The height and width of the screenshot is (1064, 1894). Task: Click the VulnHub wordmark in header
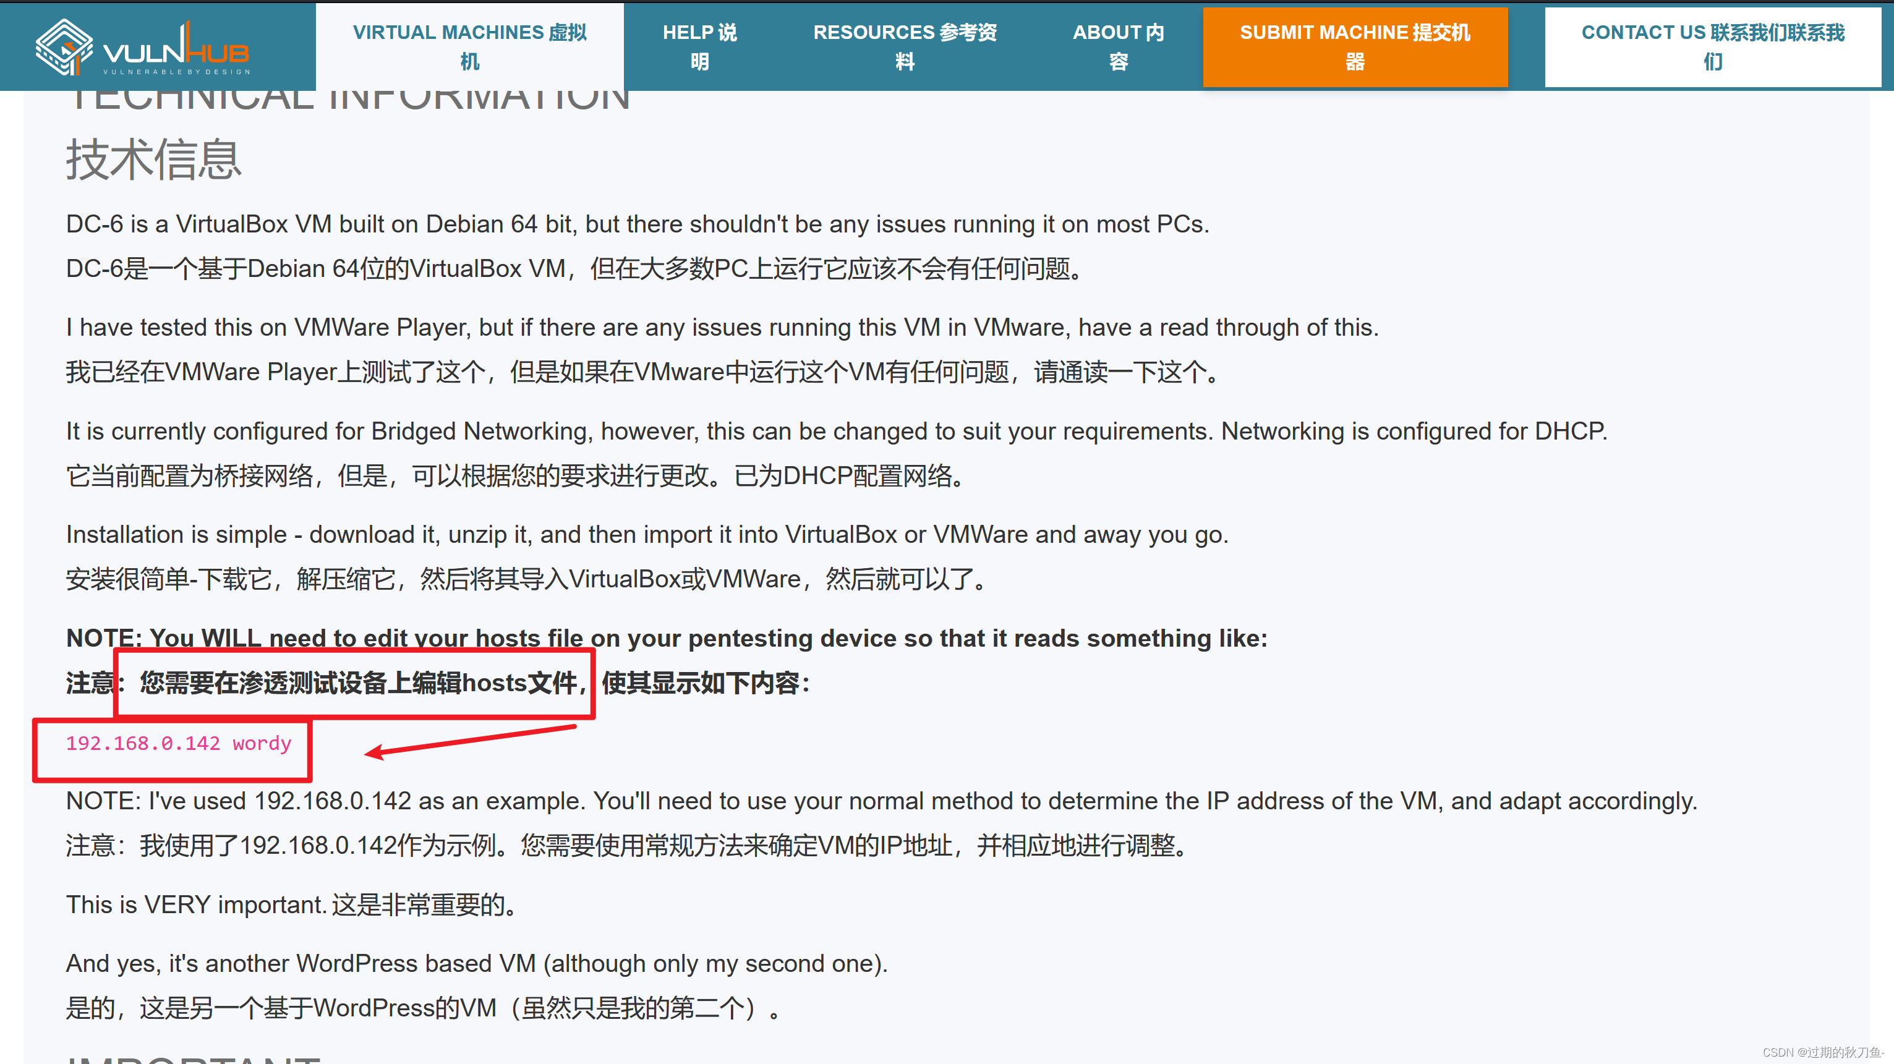click(x=176, y=51)
